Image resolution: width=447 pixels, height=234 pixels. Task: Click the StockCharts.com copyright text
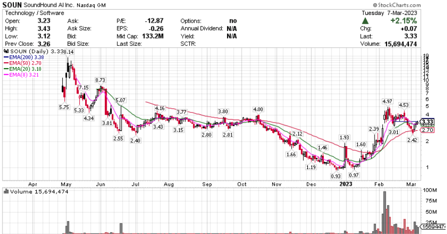click(x=397, y=5)
